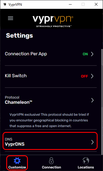Open the hamburger menu icon
The height and width of the screenshot is (171, 103).
point(11,18)
